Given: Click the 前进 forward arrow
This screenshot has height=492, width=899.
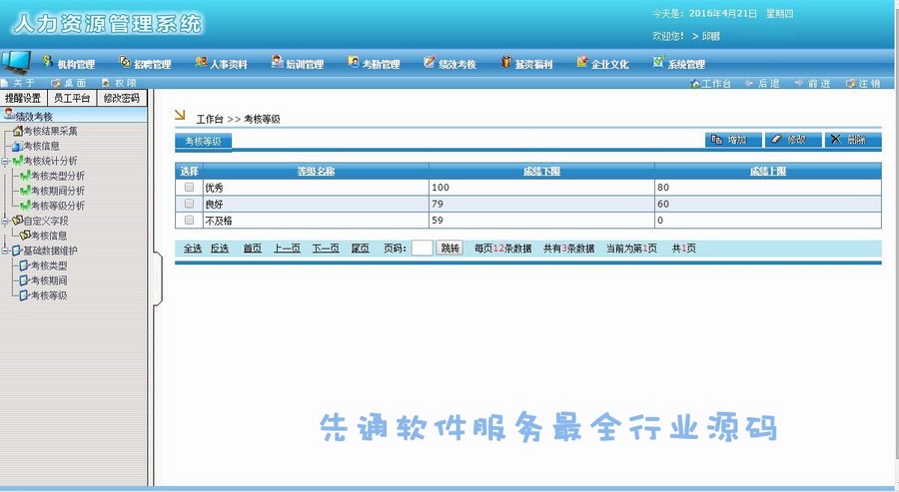Looking at the screenshot, I should coord(799,83).
